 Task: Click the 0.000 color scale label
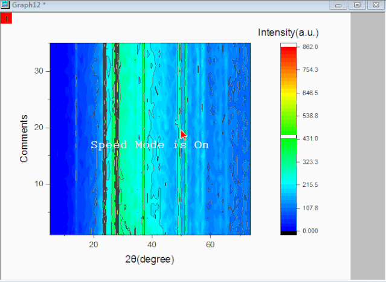[310, 231]
